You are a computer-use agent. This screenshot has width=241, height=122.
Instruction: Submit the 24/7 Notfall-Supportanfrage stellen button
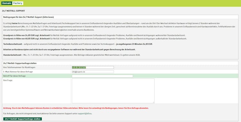coord(22,119)
